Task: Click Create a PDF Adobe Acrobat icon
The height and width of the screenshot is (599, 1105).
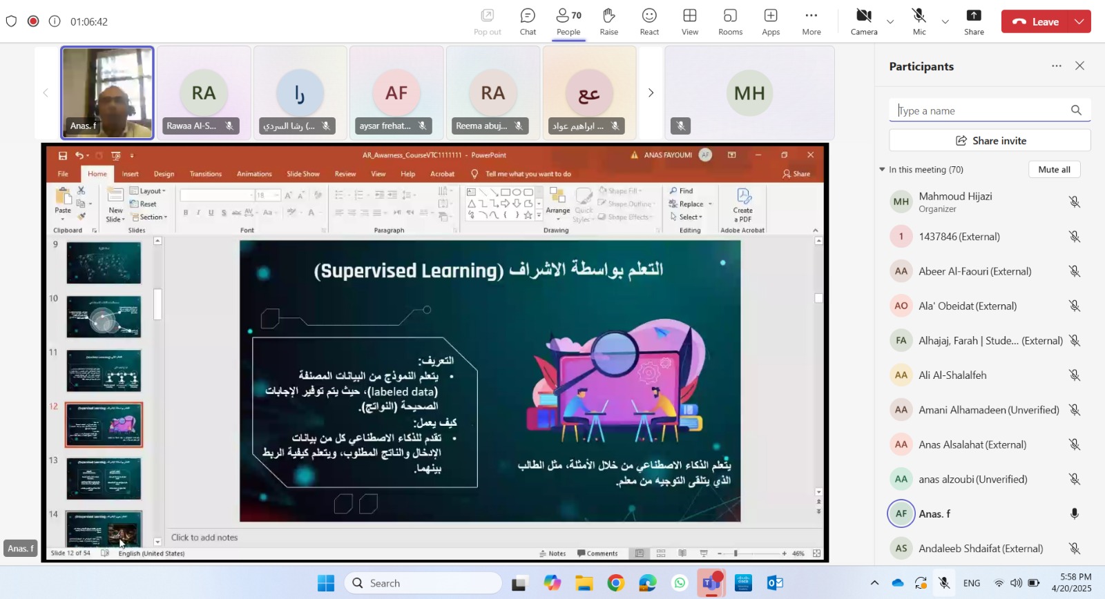Action: (743, 205)
